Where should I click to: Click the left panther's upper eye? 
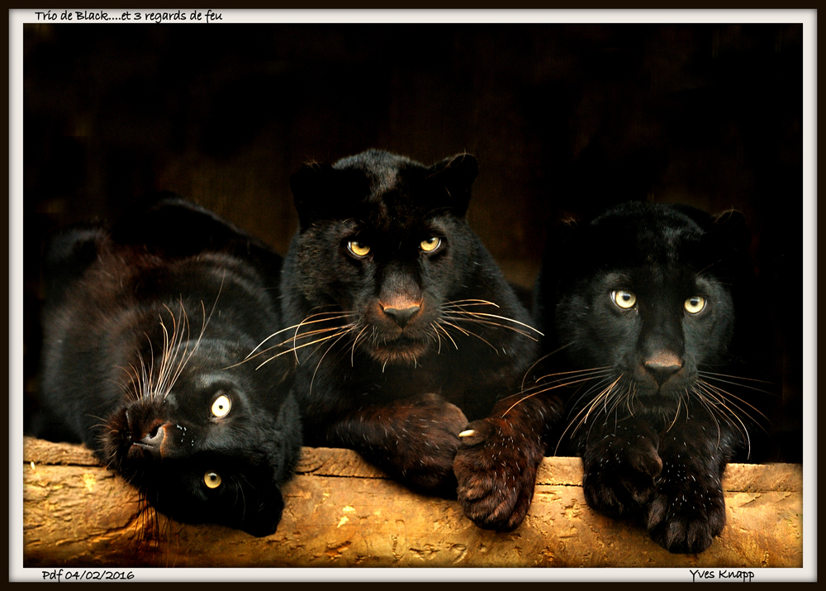click(x=221, y=406)
